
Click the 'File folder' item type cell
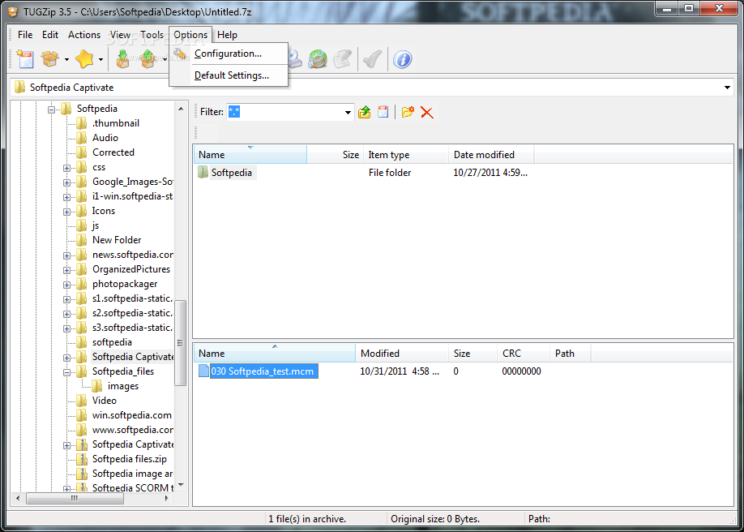[390, 173]
